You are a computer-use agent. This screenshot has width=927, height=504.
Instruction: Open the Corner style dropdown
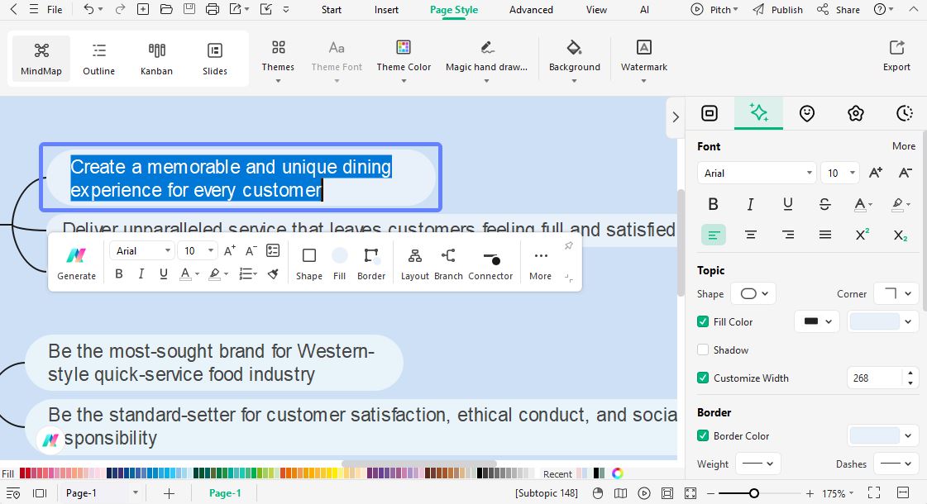click(896, 293)
